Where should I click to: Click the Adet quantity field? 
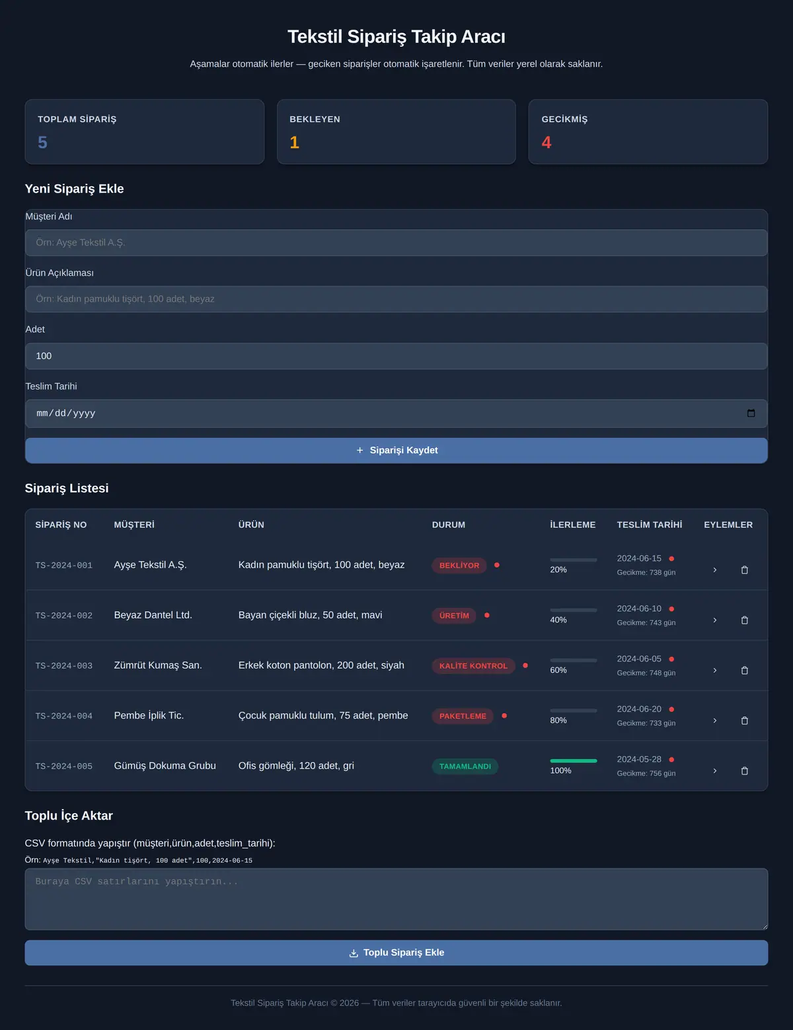click(397, 356)
